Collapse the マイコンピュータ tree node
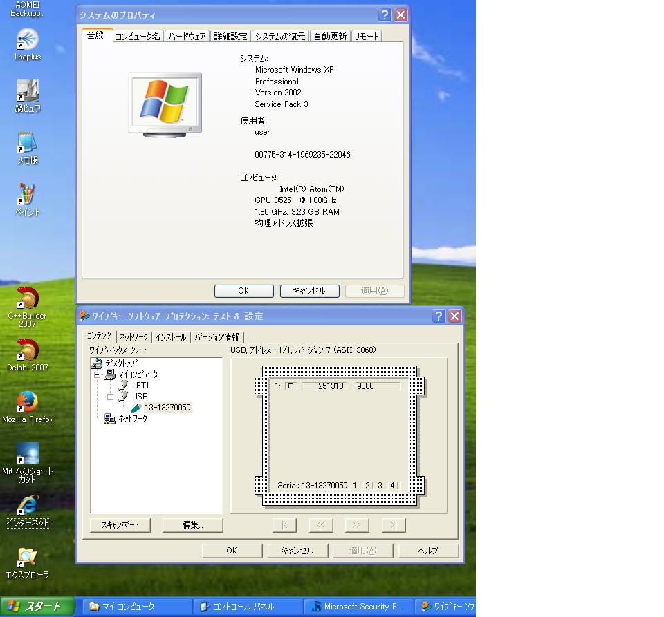The width and height of the screenshot is (664, 617). (x=97, y=374)
